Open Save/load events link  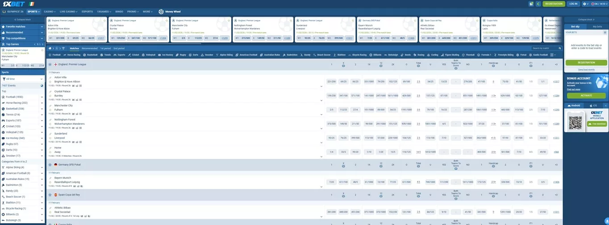click(x=586, y=70)
